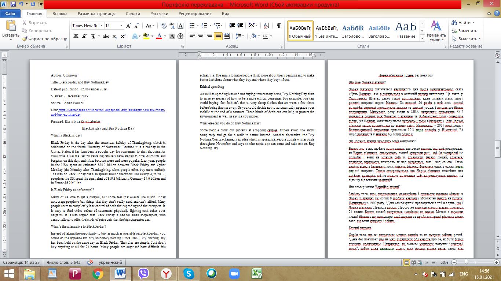Screen dimensions: 501x281
Task: Toggle bold formatting
Action: [x=76, y=36]
